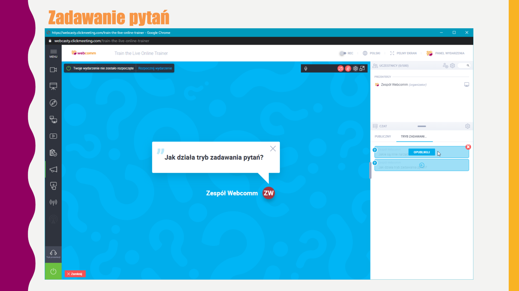
Task: Open the camera and voice sidebar tool
Action: (53, 70)
